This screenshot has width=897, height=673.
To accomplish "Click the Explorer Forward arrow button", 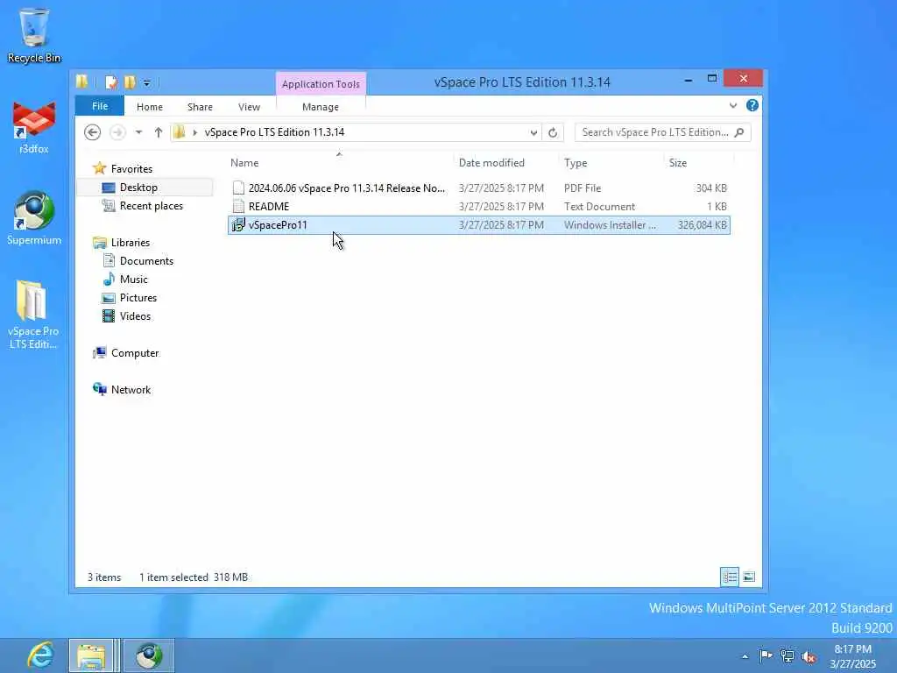I will coord(117,132).
